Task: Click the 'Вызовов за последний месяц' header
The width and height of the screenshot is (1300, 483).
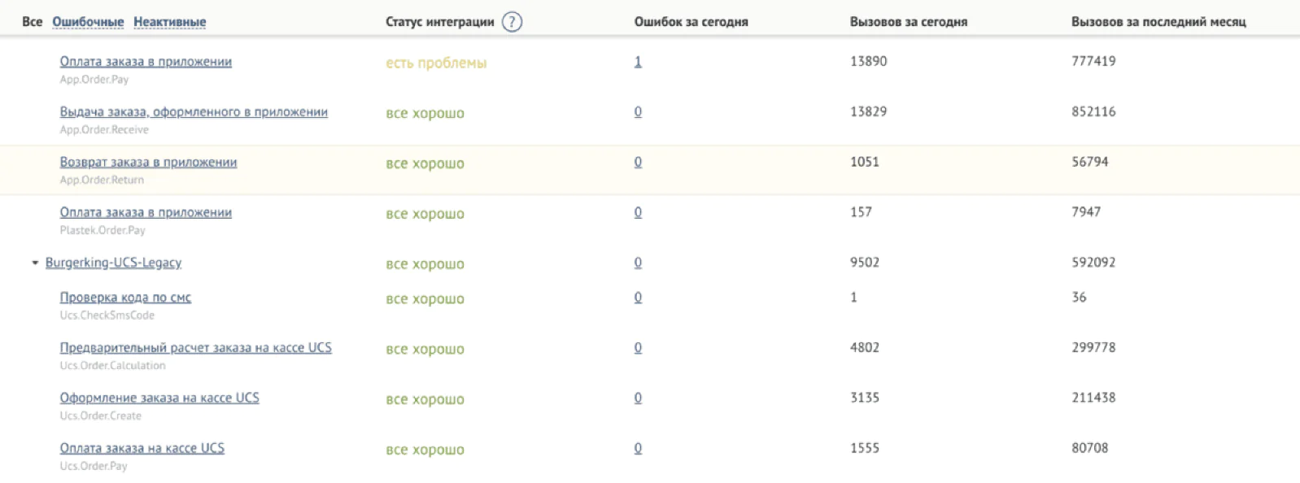Action: (x=1158, y=22)
